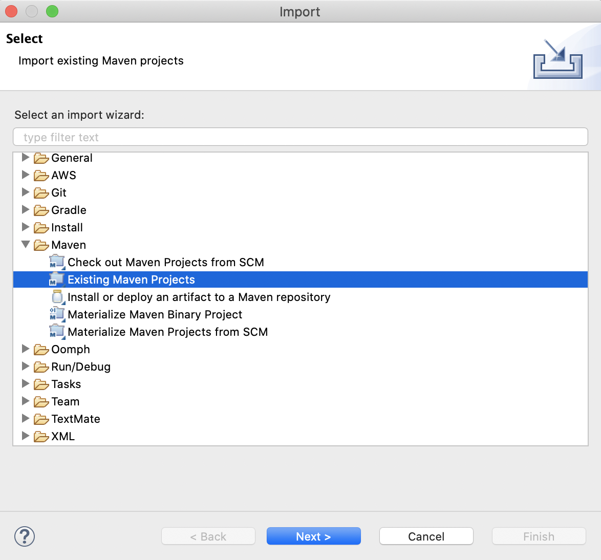Select Materialize Maven Projects from SCM

coord(167,332)
